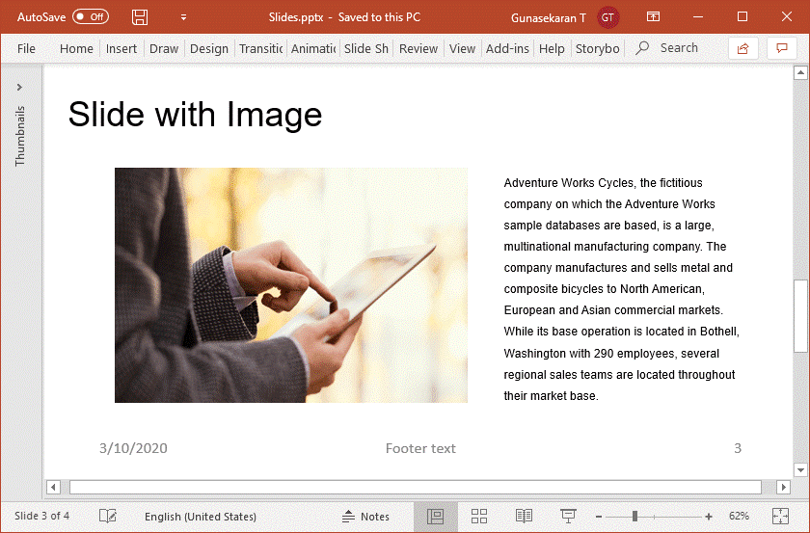Fit slide to current window
The width and height of the screenshot is (810, 533).
point(781,517)
